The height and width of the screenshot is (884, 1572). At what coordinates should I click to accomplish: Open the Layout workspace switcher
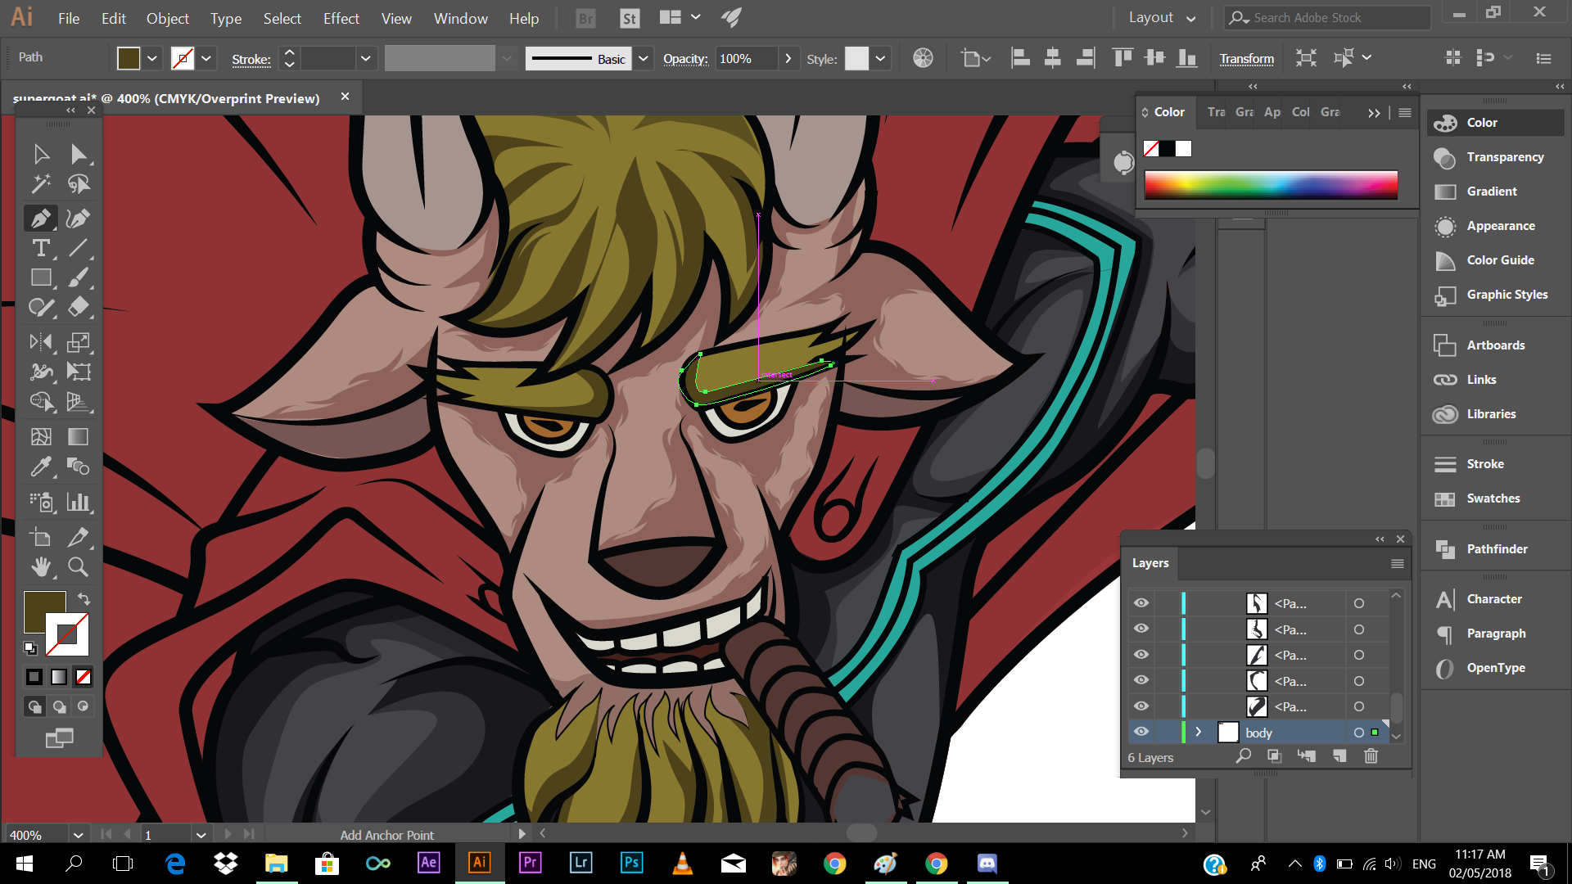click(1162, 18)
